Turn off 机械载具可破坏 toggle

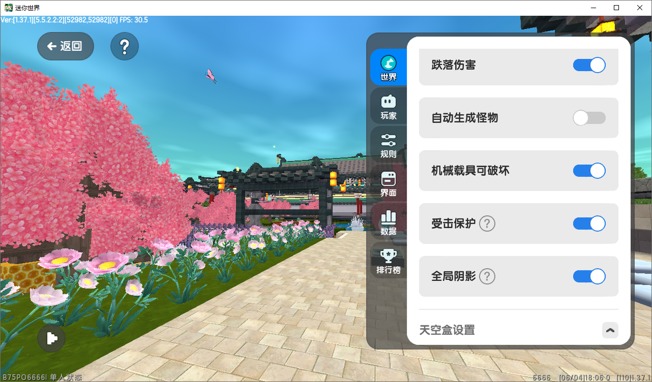[589, 171]
